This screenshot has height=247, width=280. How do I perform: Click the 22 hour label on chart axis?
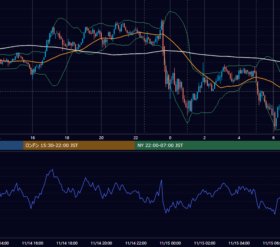click(136, 138)
